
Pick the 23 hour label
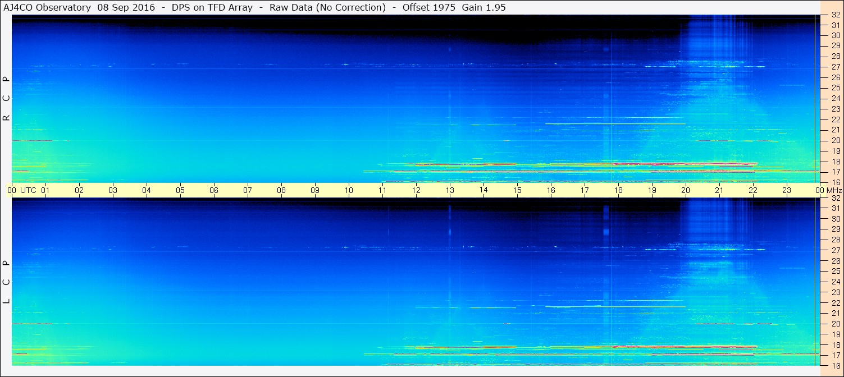tap(787, 190)
